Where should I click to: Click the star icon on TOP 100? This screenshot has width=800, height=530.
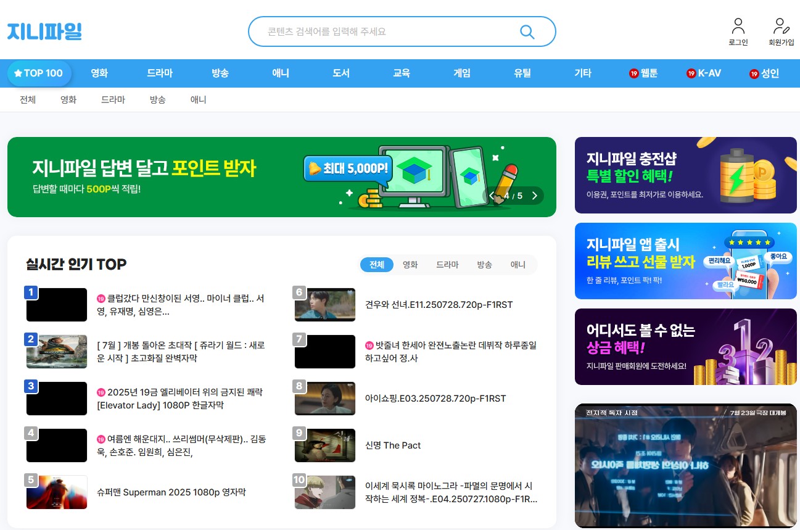click(x=19, y=73)
